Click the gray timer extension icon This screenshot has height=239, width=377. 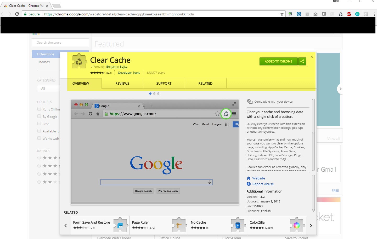[366, 14]
